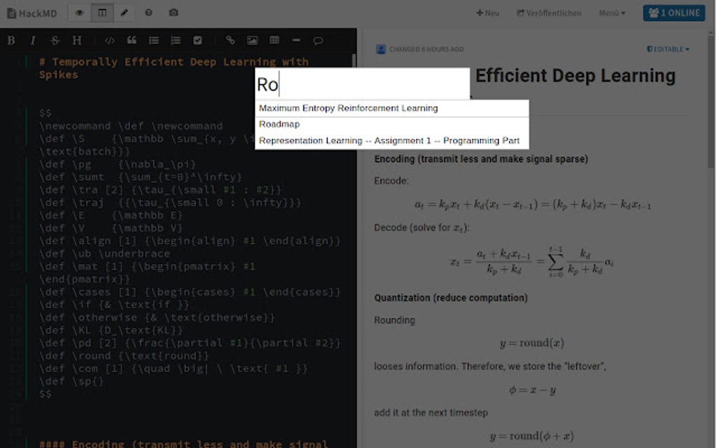Screen dimensions: 716x448
Task: Apply strikethrough formatting
Action: pyautogui.click(x=54, y=40)
